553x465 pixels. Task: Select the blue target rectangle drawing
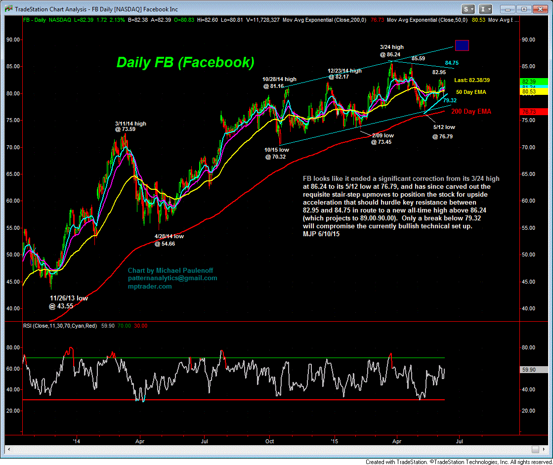462,45
